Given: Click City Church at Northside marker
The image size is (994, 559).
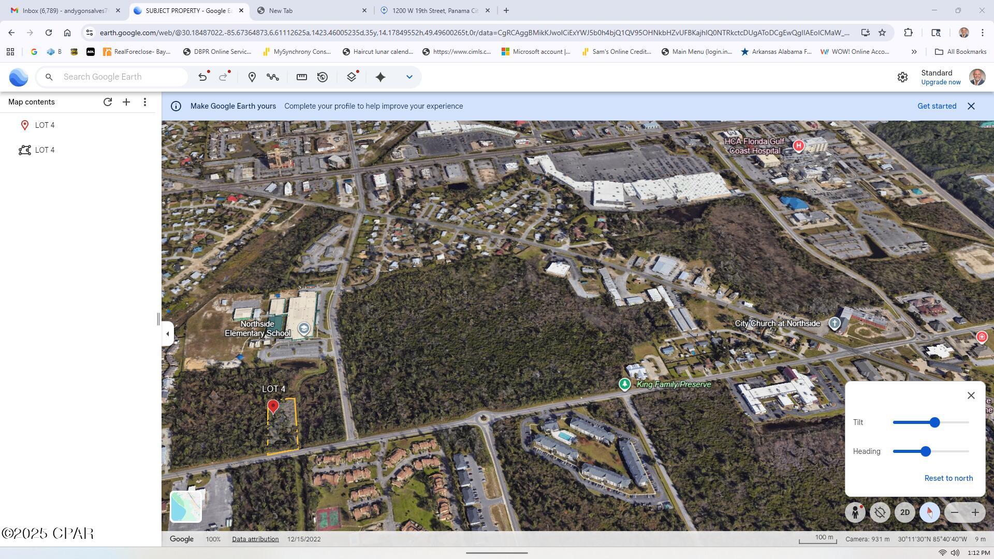Looking at the screenshot, I should [834, 323].
